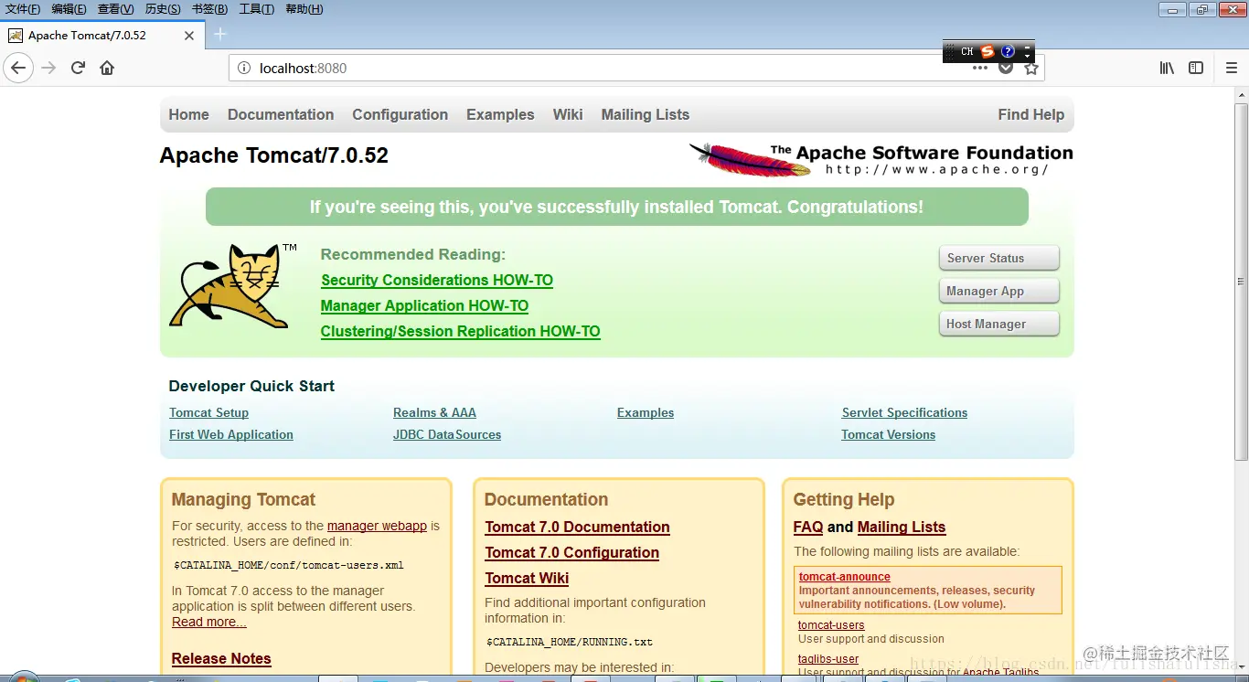Go back with the browser back arrow
This screenshot has width=1249, height=682.
(x=18, y=68)
